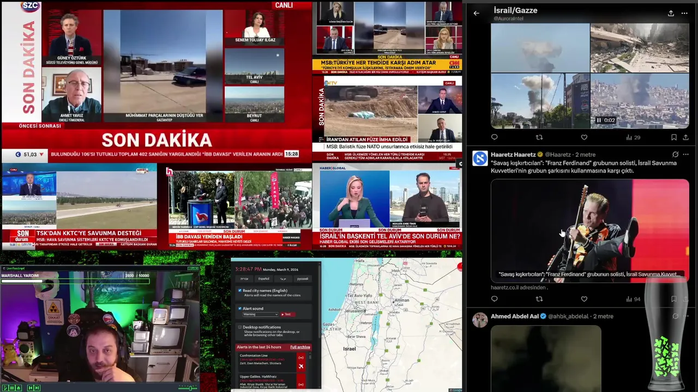Bookmark the AuroraIntel explosion video tweet
The height and width of the screenshot is (392, 698).
[674, 137]
